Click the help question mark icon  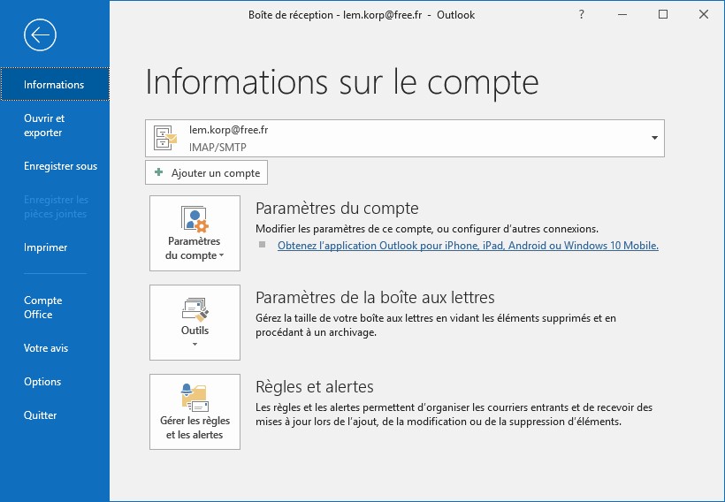pos(581,14)
